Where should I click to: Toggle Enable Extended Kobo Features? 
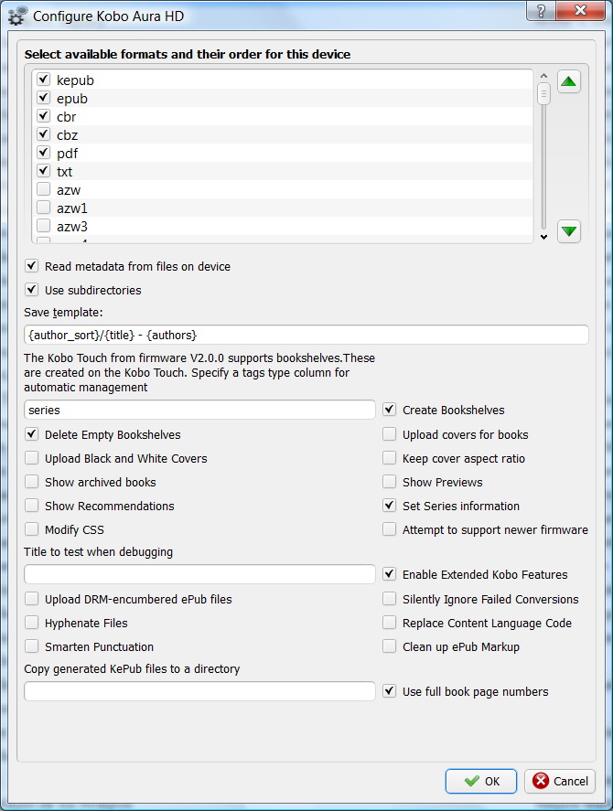click(390, 574)
